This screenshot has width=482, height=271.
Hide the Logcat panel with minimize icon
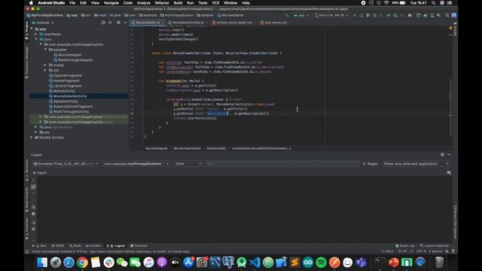coord(449,155)
